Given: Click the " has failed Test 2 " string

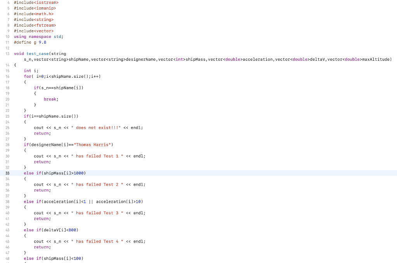Looking at the screenshot, I should [97, 184].
